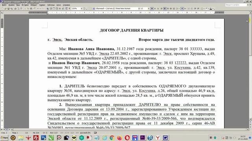Image resolution: width=252 pixels, height=141 pixels.
Task: Open Print Preview from the toolbar
Action: (x=18, y=9)
